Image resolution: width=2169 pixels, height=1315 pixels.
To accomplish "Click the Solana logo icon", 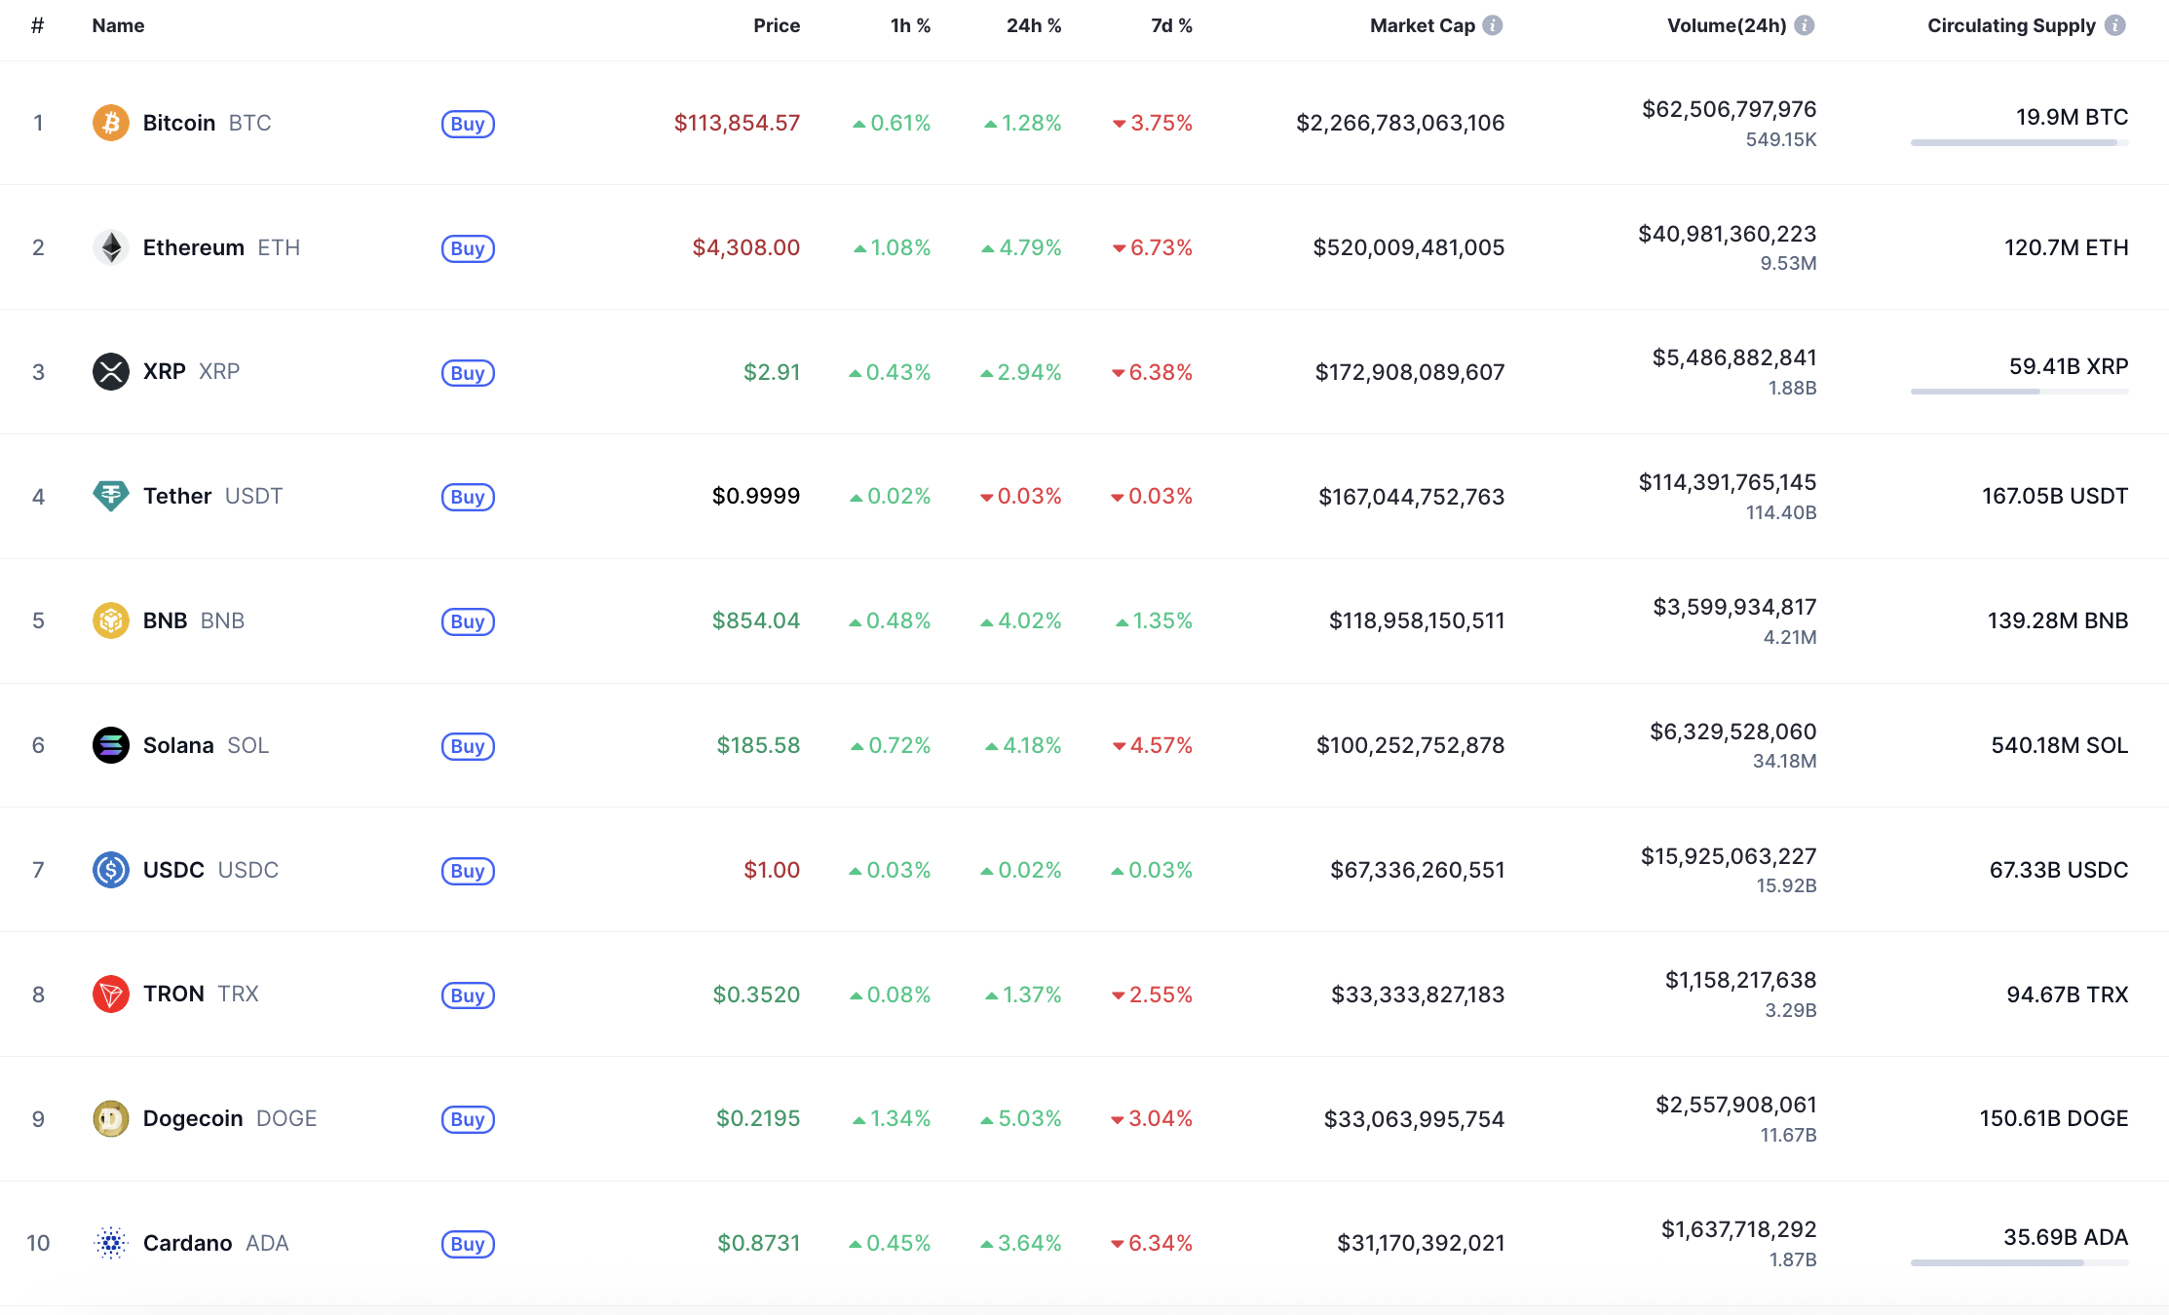I will [x=111, y=745].
